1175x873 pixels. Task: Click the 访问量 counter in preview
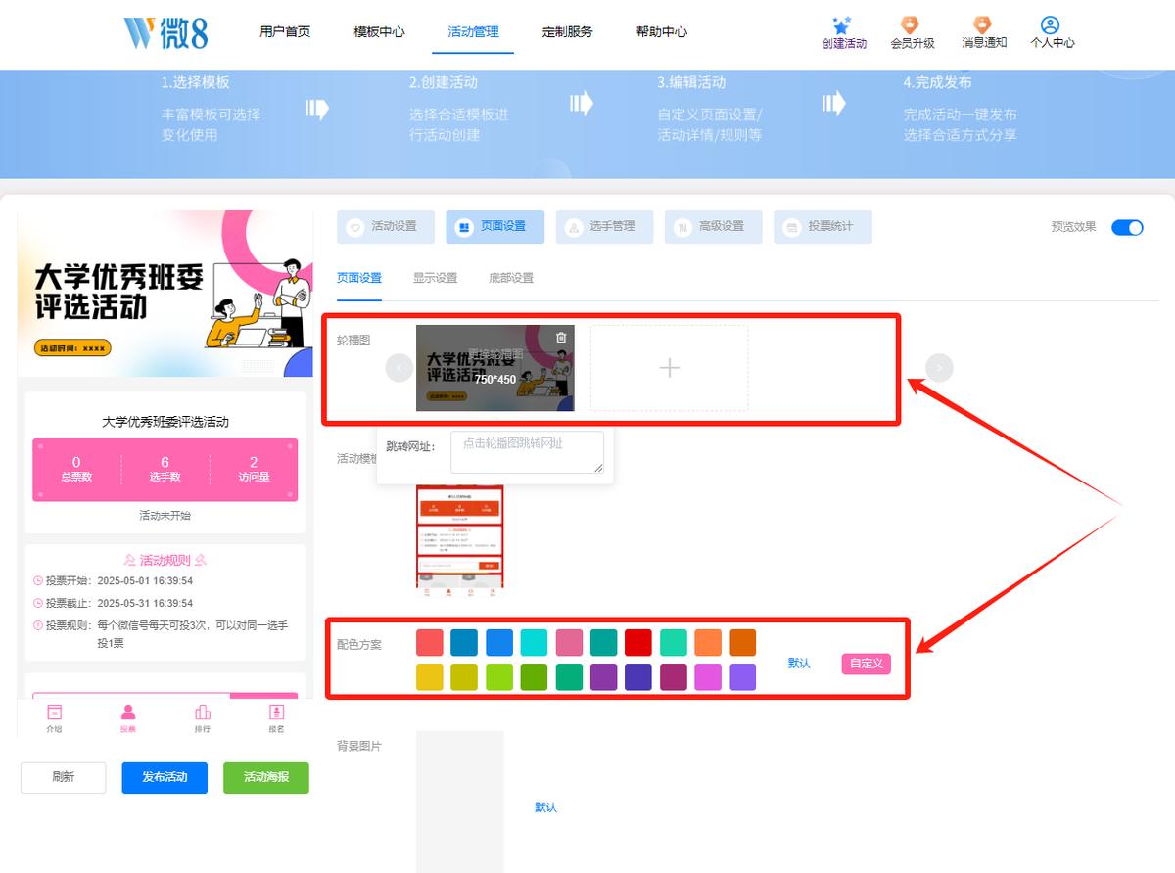tap(254, 469)
